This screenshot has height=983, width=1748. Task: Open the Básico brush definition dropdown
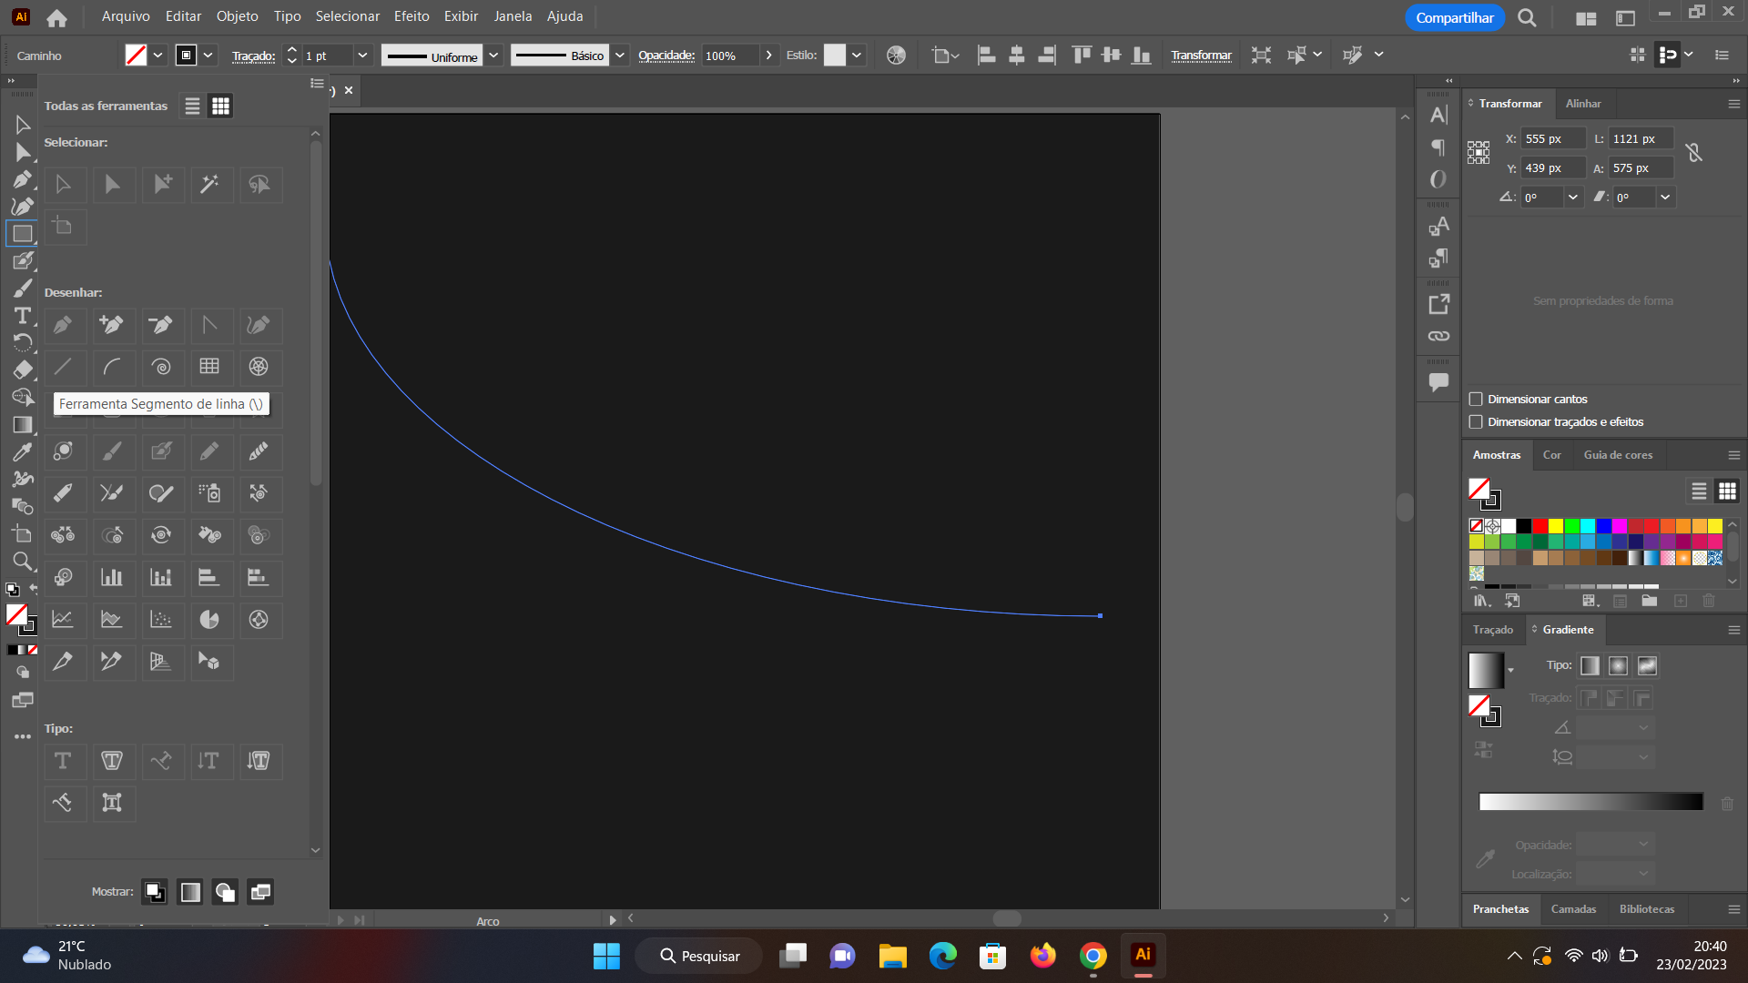[x=620, y=56]
